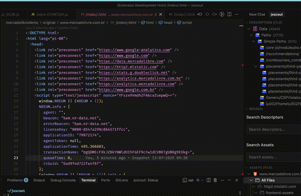Go to previous change icon in editor toolbar
Screen dimensions: 301x196
click(x=200, y=14)
